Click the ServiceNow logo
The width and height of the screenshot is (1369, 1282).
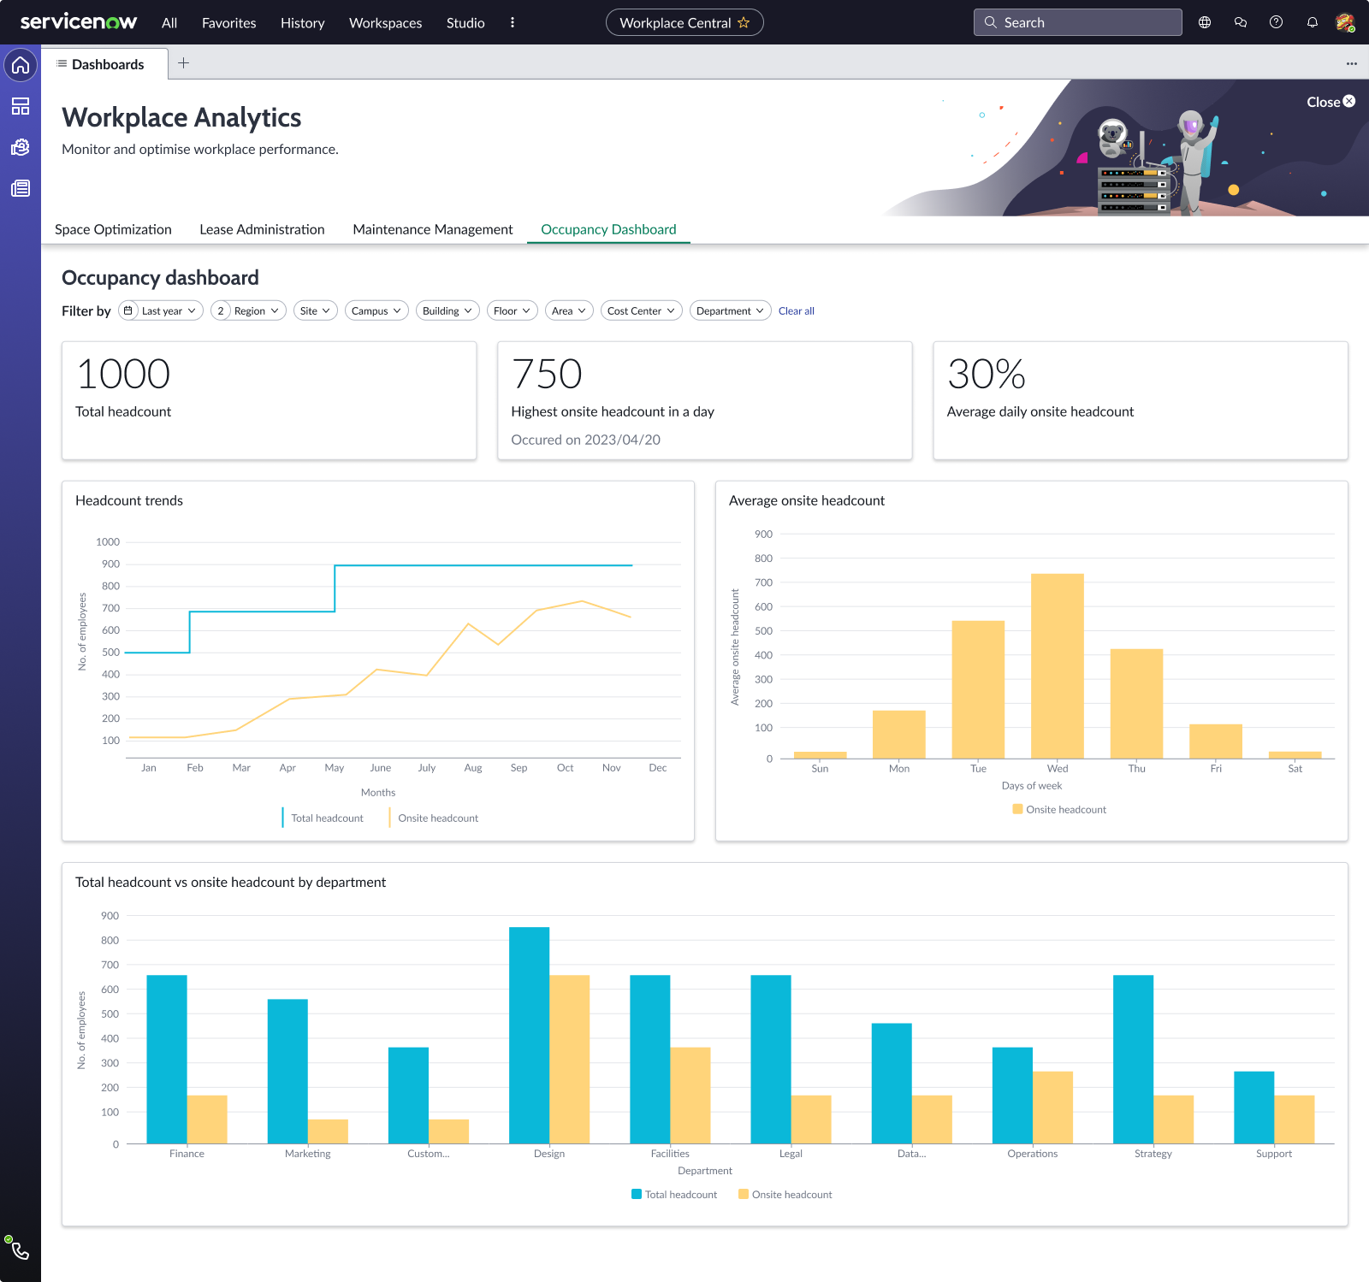79,22
